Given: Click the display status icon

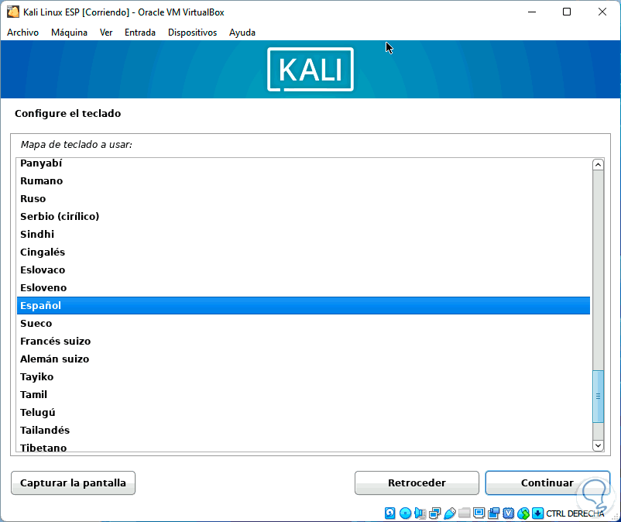Looking at the screenshot, I should coord(479,513).
